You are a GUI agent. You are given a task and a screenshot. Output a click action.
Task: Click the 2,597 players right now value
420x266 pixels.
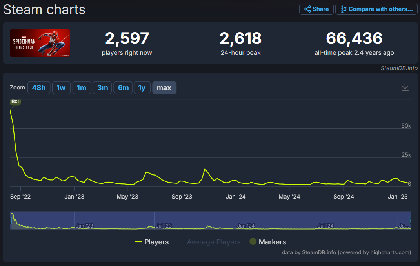click(x=127, y=38)
